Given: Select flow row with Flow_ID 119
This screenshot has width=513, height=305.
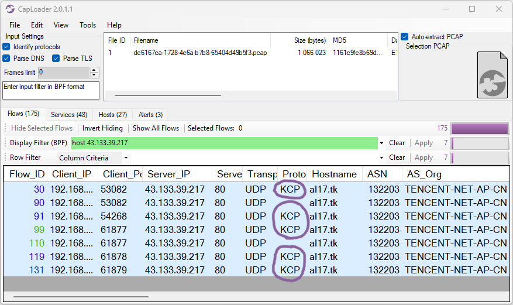Looking at the screenshot, I should pos(256,256).
